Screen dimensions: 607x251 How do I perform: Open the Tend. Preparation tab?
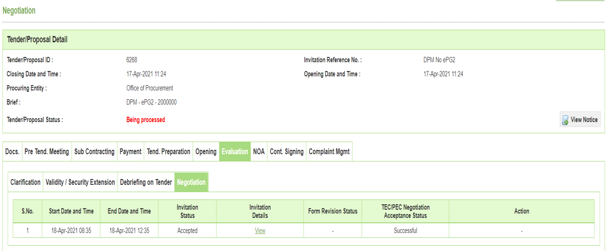click(x=169, y=152)
